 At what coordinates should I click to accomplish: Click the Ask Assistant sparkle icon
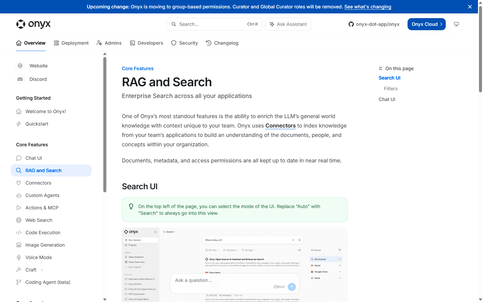pos(272,24)
